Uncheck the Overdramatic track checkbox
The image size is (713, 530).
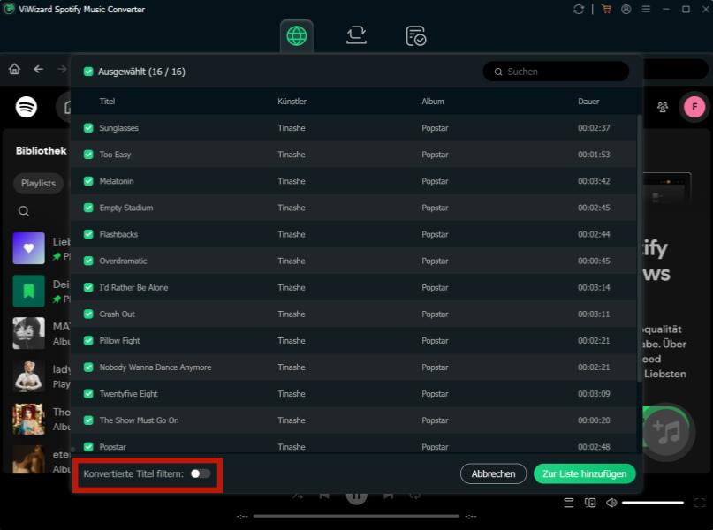click(88, 261)
